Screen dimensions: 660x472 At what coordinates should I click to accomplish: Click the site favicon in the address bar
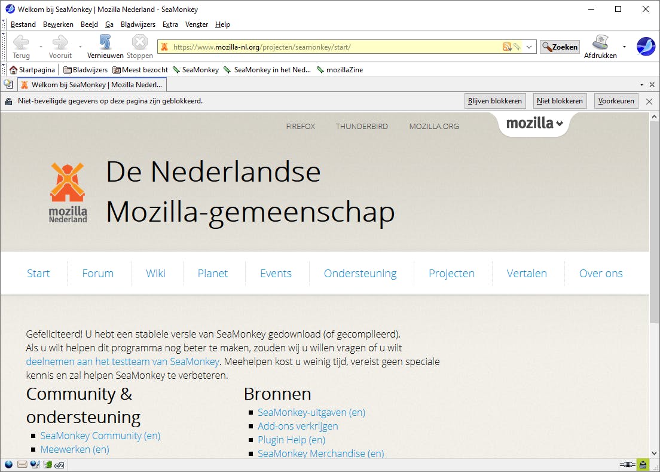tap(164, 47)
